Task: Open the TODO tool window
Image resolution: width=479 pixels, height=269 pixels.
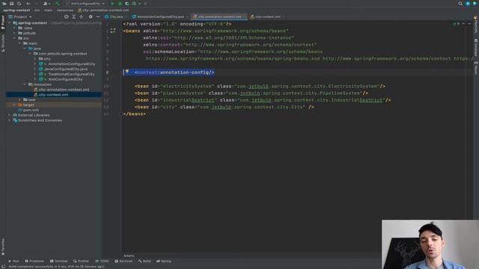Action: [102, 262]
